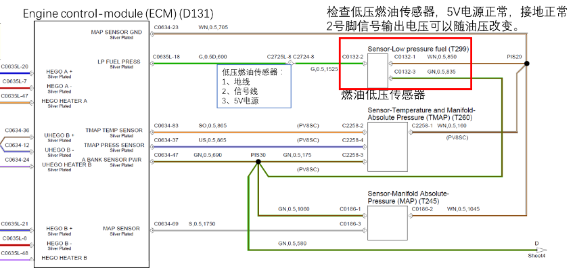575x268 pixels.
Task: Select wire label GN,0.5,1060
Action: point(294,209)
